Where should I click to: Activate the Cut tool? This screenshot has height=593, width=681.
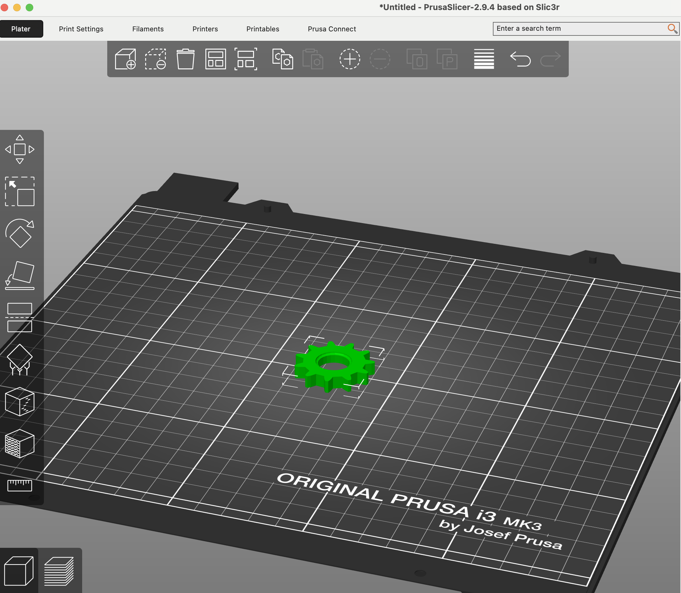click(x=20, y=317)
